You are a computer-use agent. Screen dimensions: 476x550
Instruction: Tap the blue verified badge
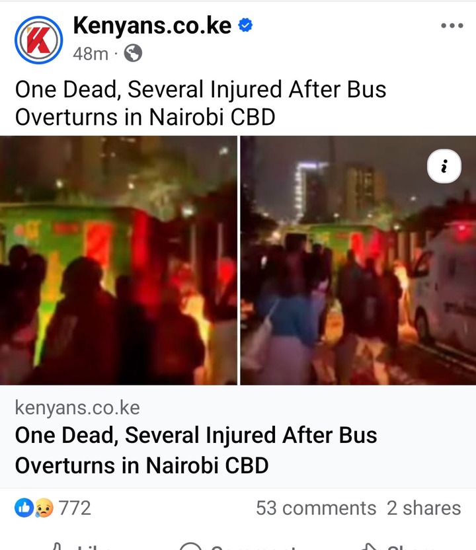[x=245, y=25]
